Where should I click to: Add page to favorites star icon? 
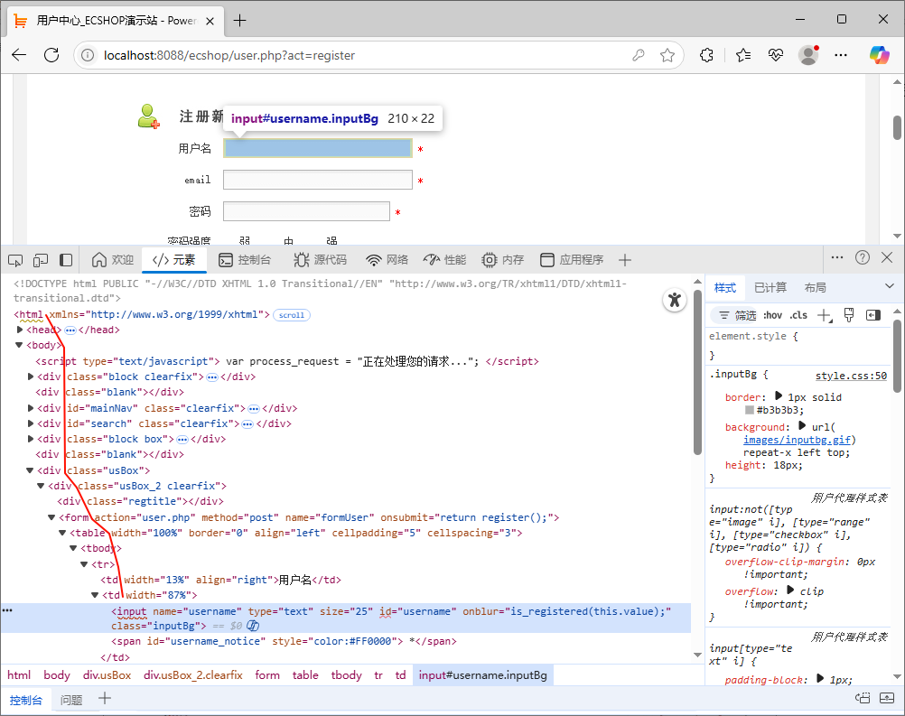click(667, 55)
